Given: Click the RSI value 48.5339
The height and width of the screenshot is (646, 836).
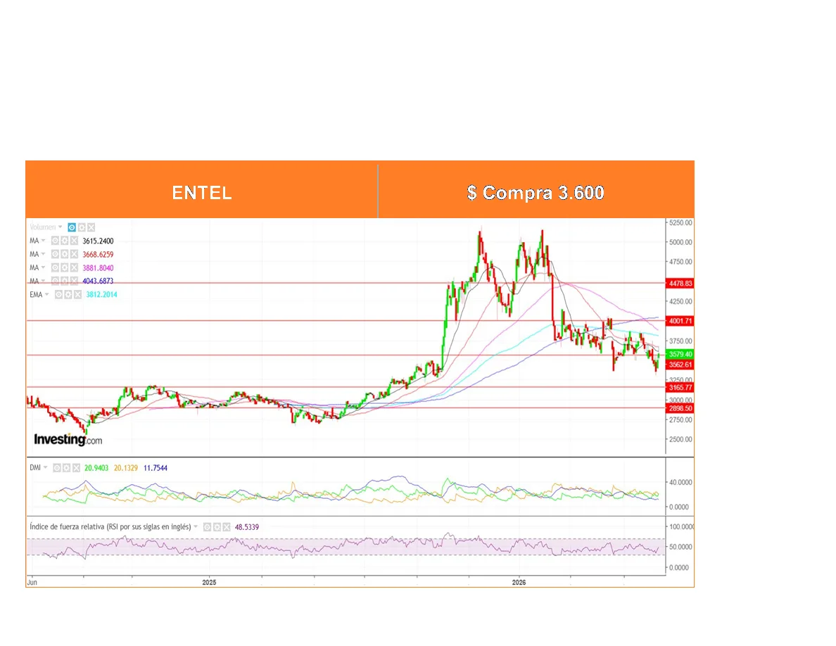Looking at the screenshot, I should coord(247,527).
